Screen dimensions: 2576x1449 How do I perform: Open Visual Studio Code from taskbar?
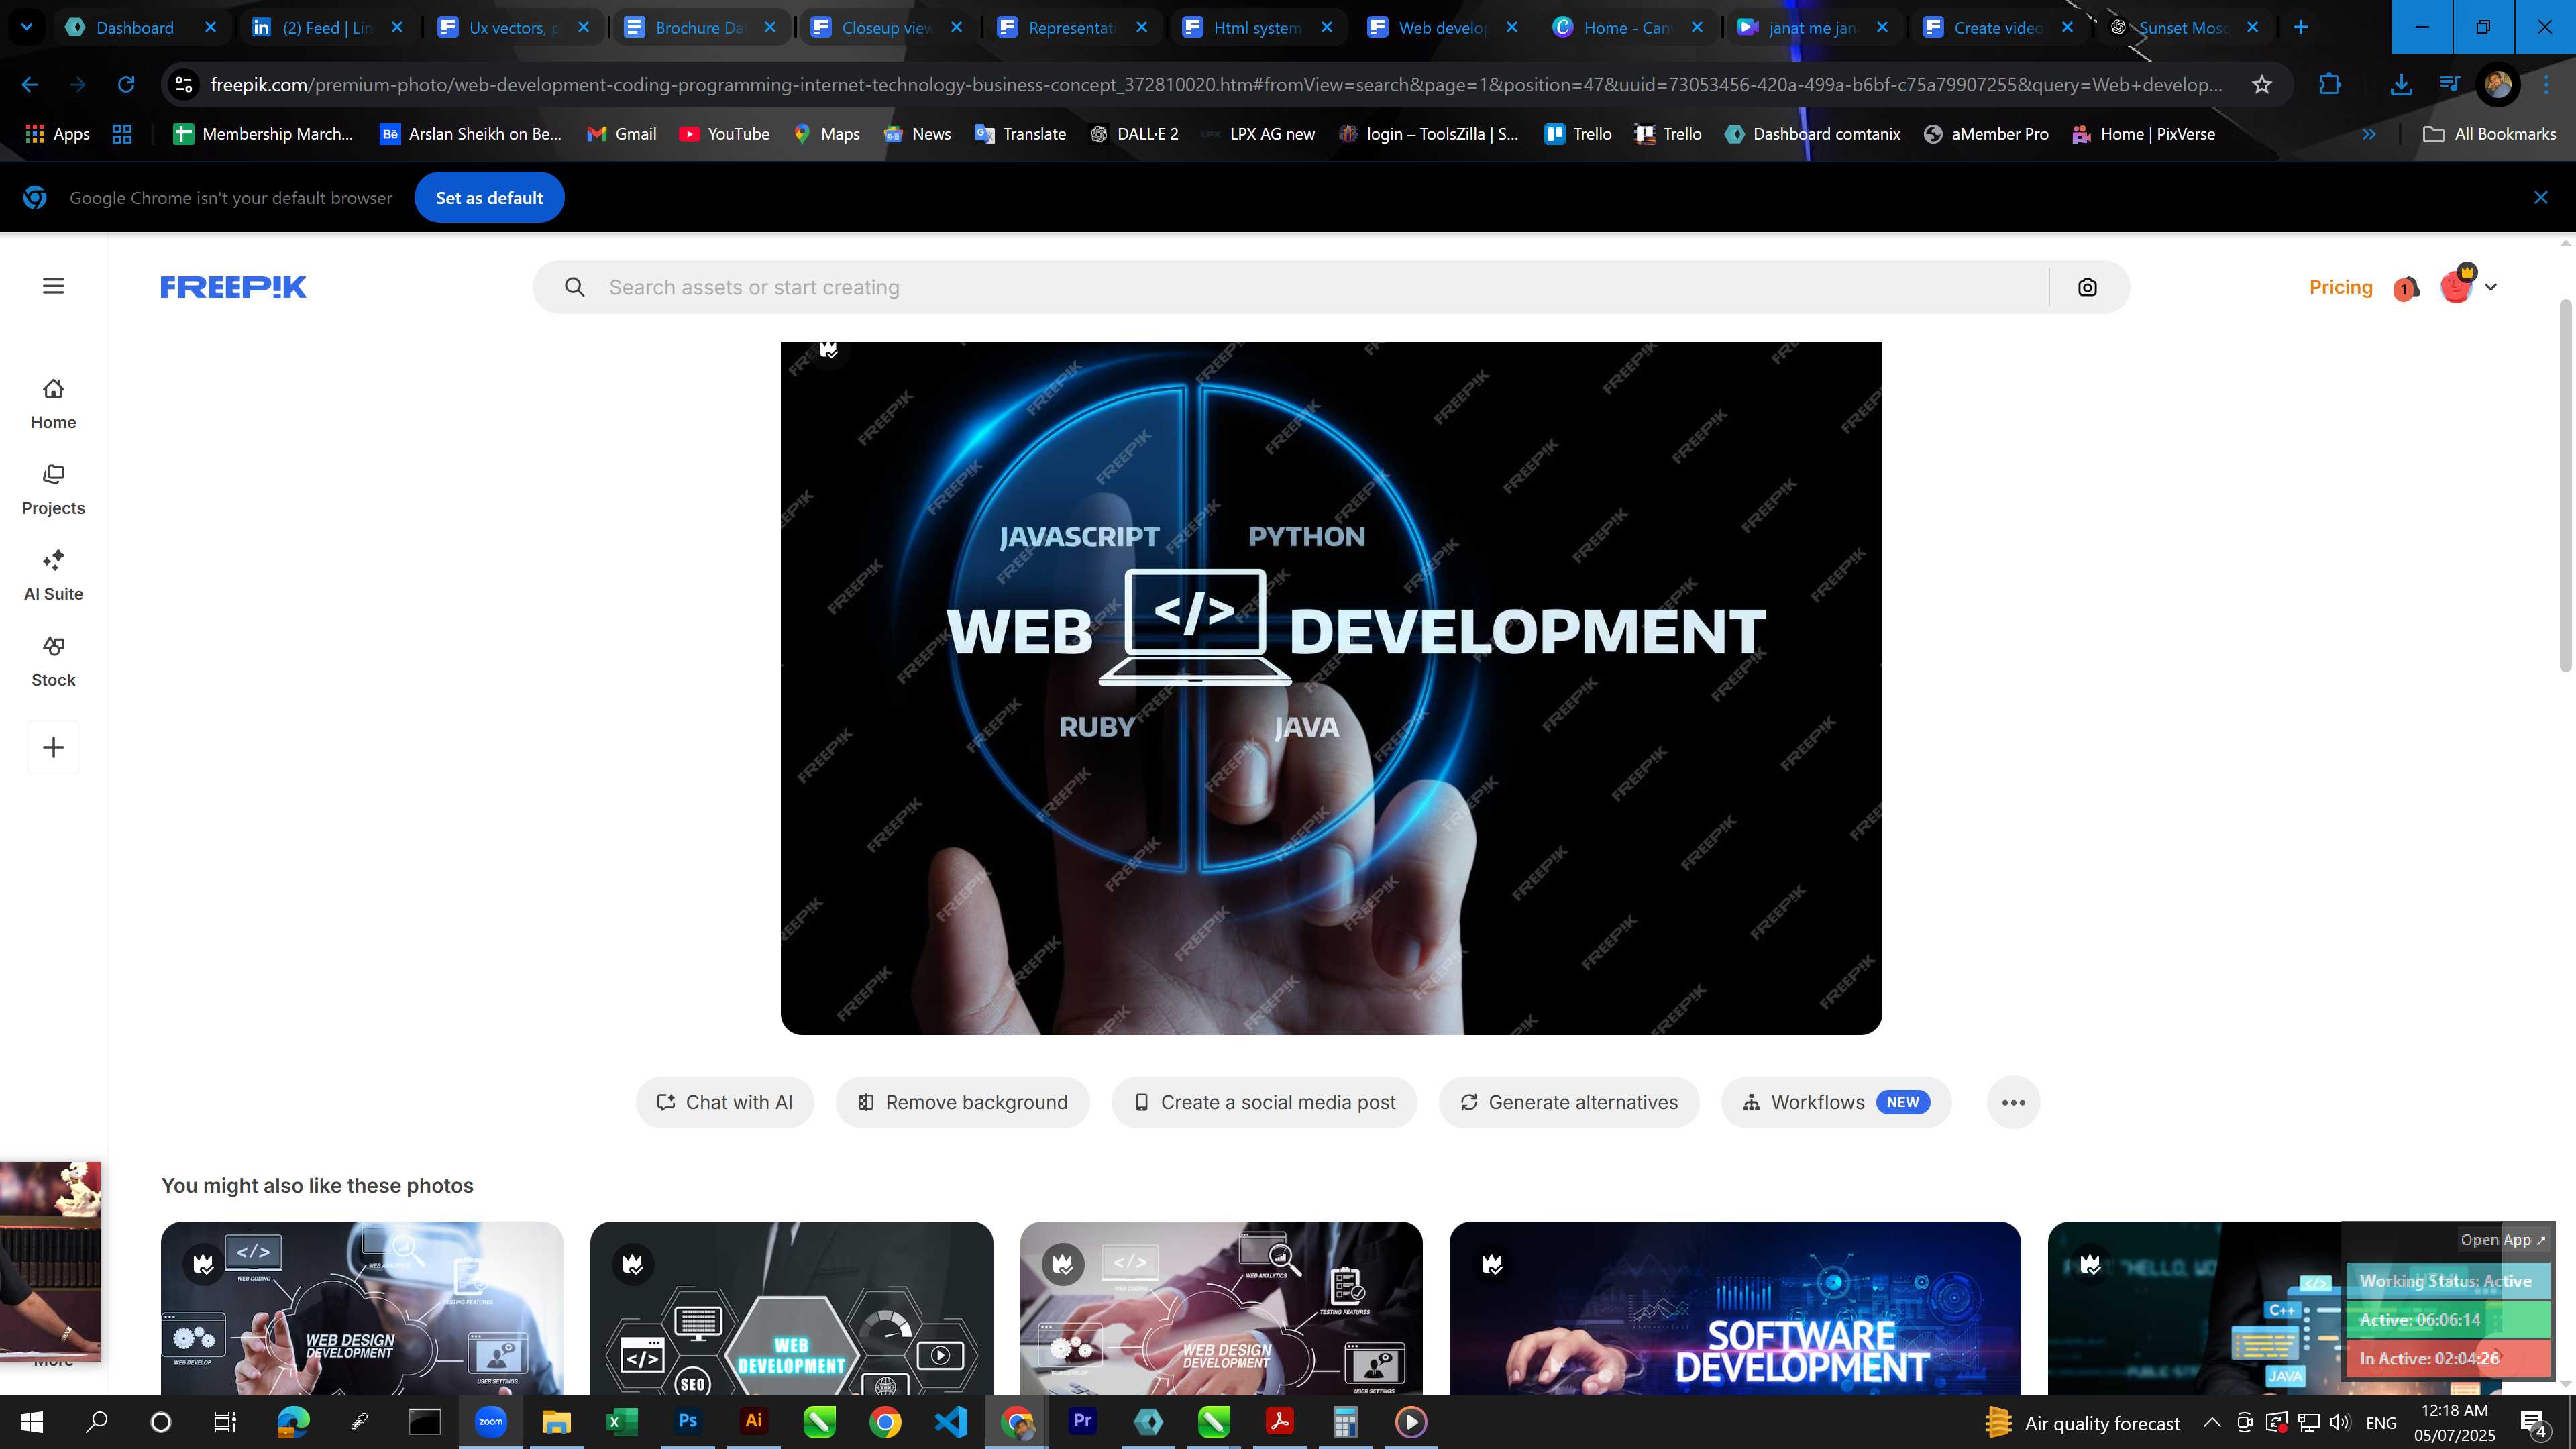coord(951,1422)
